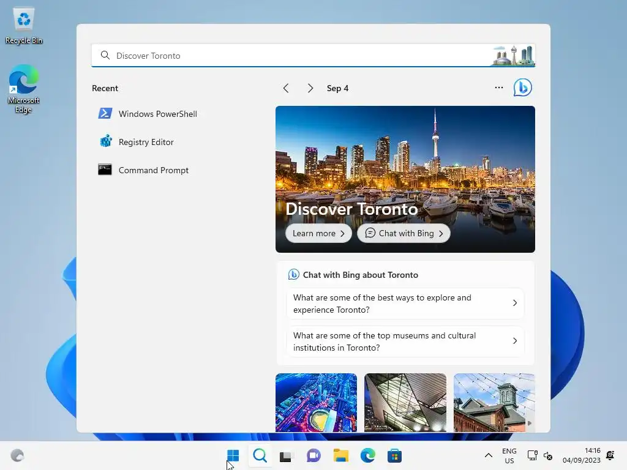Screen dimensions: 627x470
Task: Click Chat with Bing about Toronto heading
Action: point(360,275)
